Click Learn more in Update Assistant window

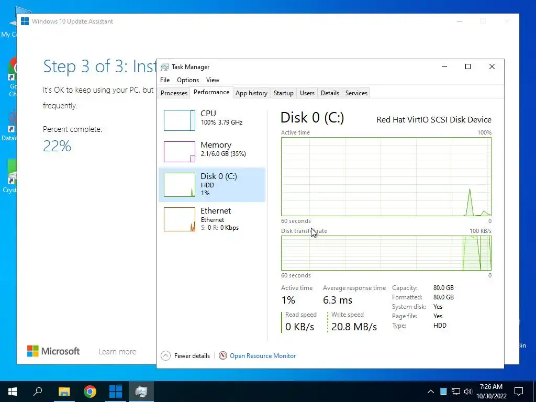click(x=117, y=352)
